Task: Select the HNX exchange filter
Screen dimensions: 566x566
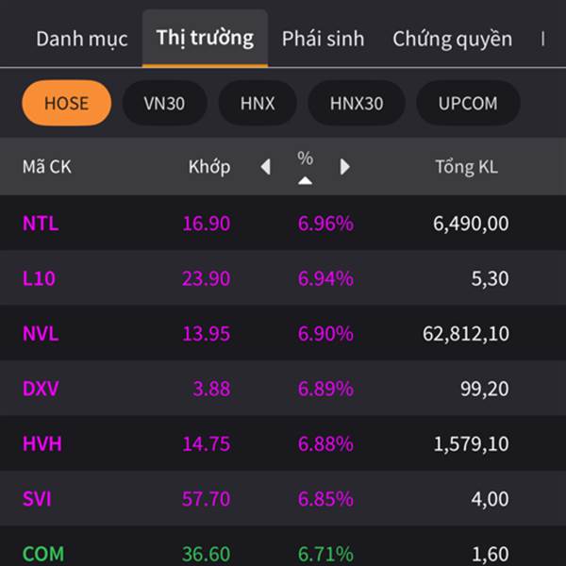Action: click(x=258, y=103)
